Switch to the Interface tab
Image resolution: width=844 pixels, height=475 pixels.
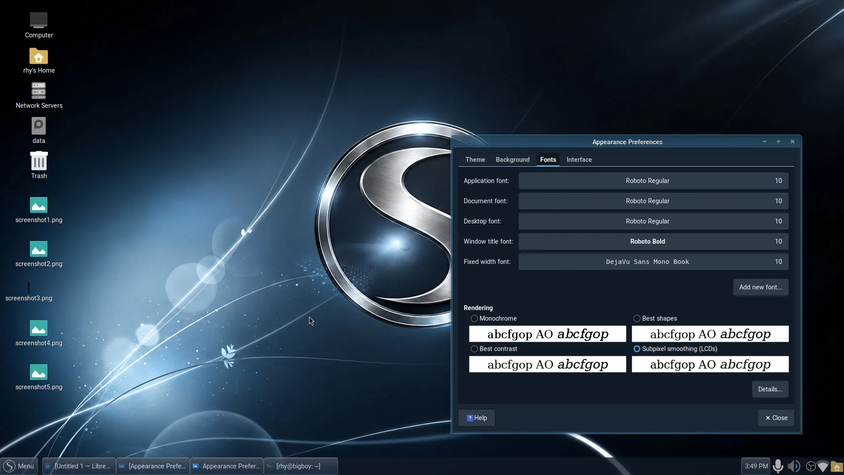[x=579, y=160]
